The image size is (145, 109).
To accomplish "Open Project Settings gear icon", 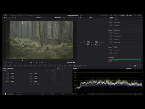I will coord(140,94).
